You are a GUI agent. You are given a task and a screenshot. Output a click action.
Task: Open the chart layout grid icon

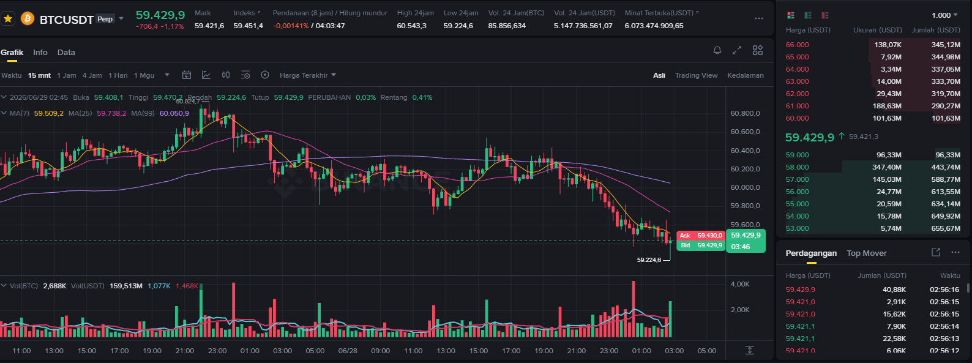pyautogui.click(x=758, y=50)
